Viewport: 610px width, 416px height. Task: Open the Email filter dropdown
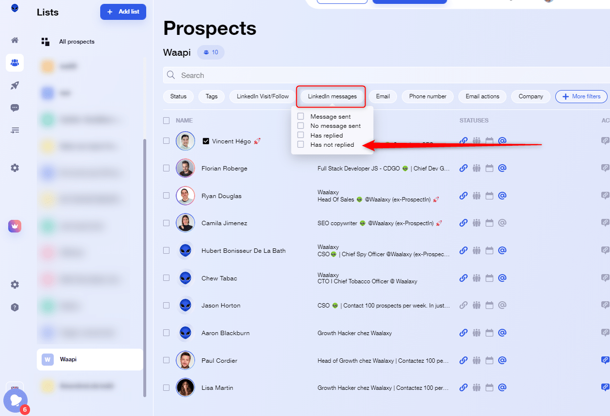pos(383,96)
